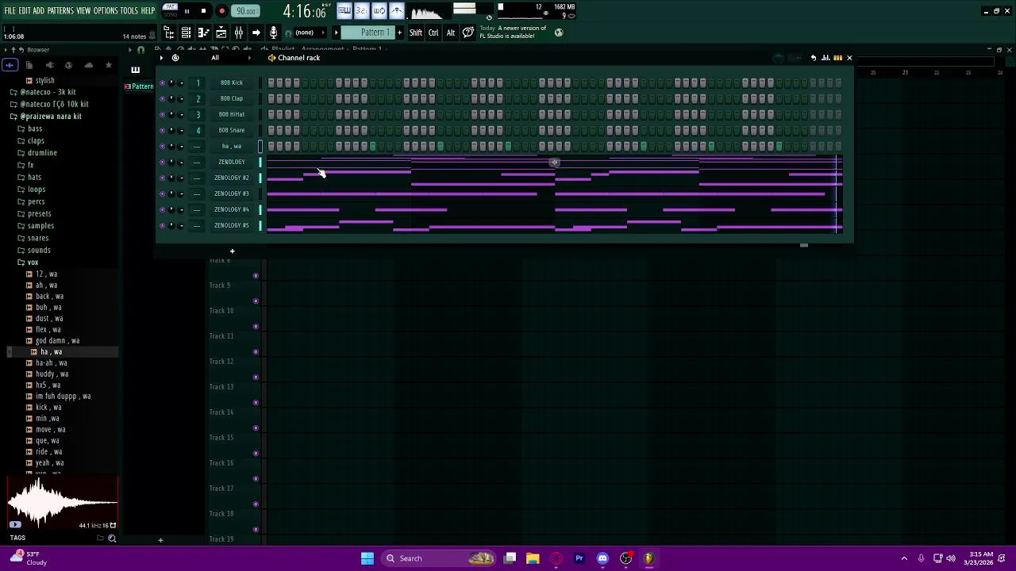The image size is (1016, 571).
Task: Open the EDIT menu
Action: point(25,11)
